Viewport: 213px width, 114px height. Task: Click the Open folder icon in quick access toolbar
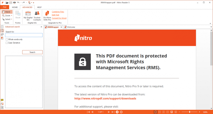[7, 3]
